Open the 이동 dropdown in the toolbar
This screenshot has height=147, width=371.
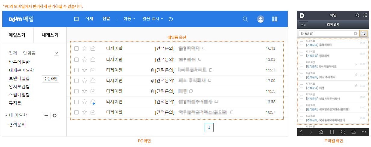(x=129, y=19)
